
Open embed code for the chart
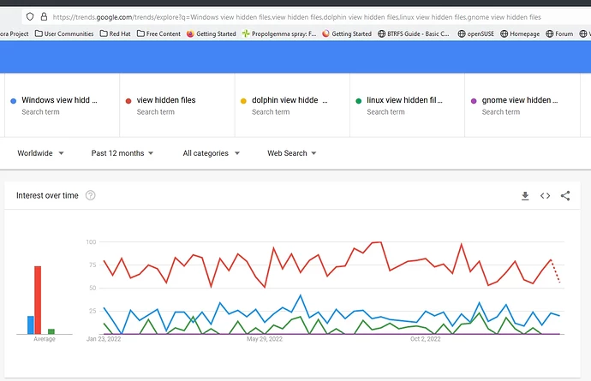click(x=545, y=195)
